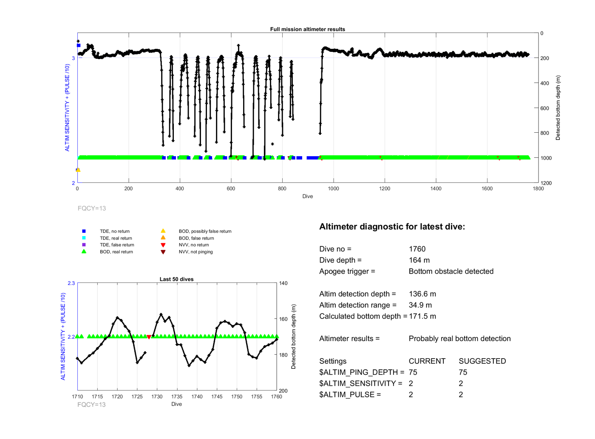
Task: Click the suggested $ALTIM_PULSE value 2
Action: click(461, 394)
